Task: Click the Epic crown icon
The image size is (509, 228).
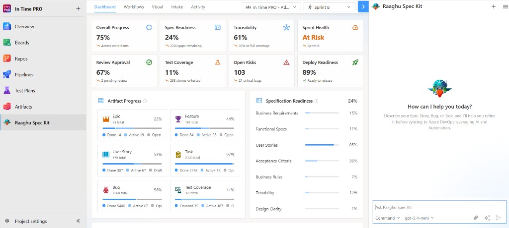Action: pyautogui.click(x=106, y=119)
